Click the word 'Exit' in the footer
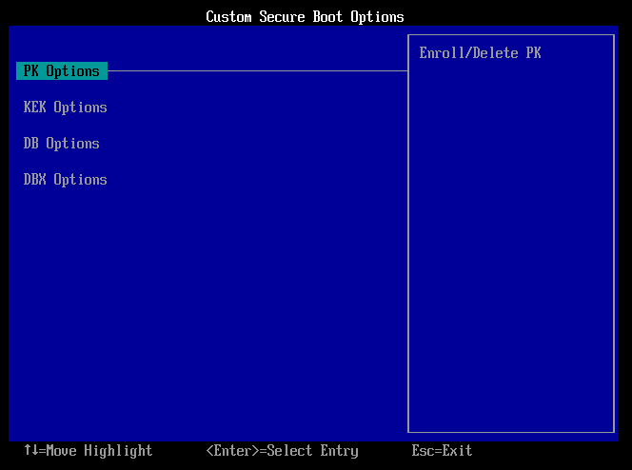The image size is (632, 470). coord(457,451)
